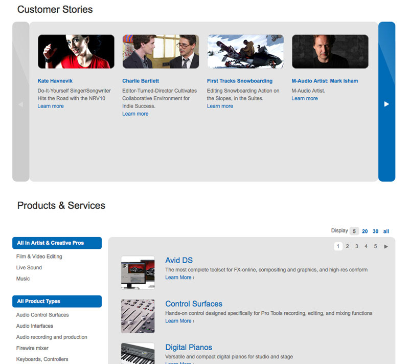This screenshot has width=409, height=364.
Task: Set display count to 5
Action: tap(354, 231)
